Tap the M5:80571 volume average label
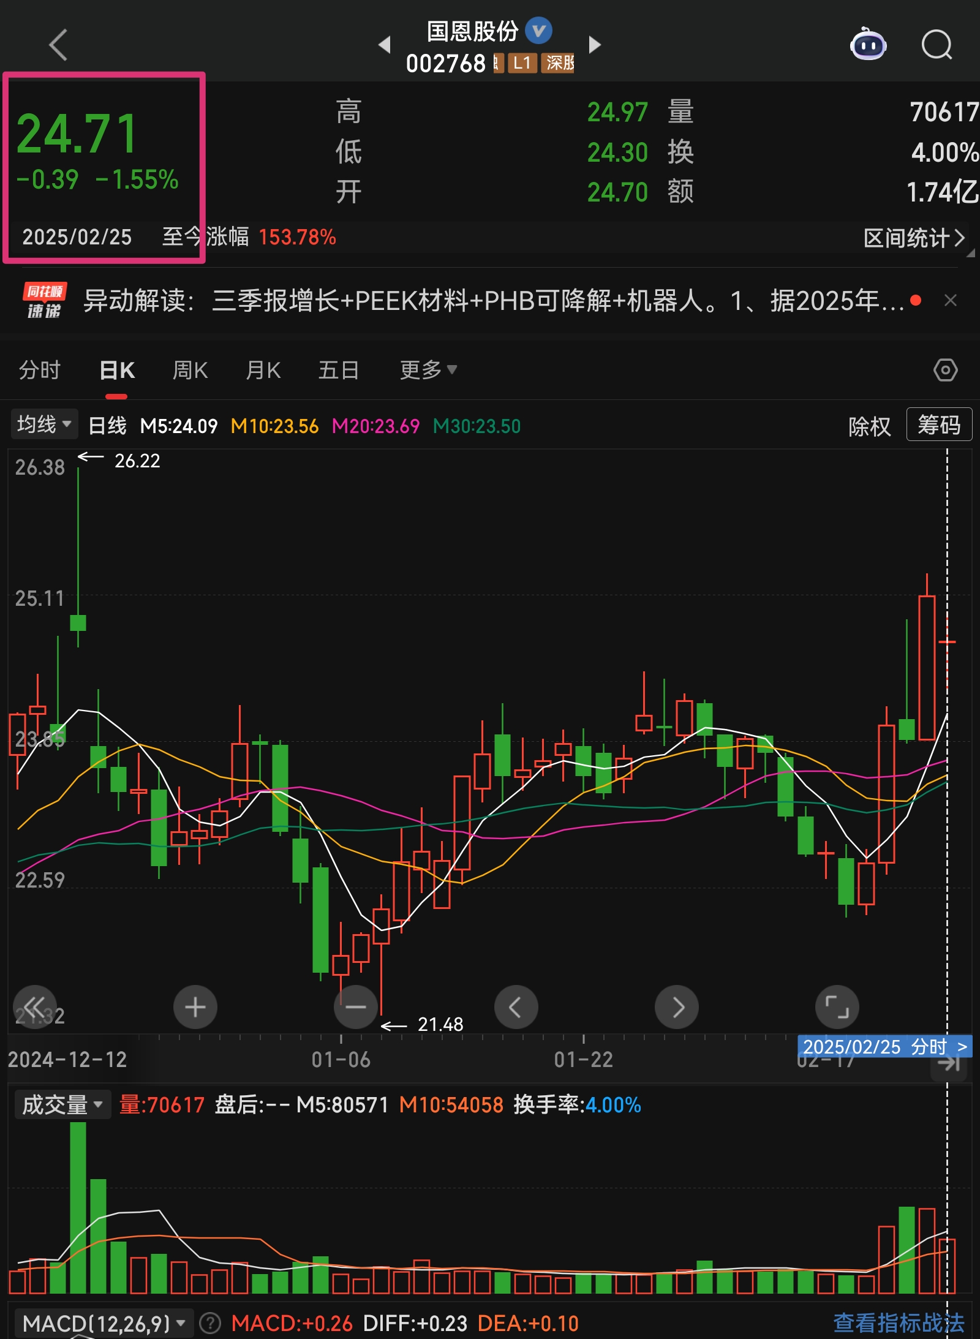Viewport: 980px width, 1339px height. point(342,1104)
